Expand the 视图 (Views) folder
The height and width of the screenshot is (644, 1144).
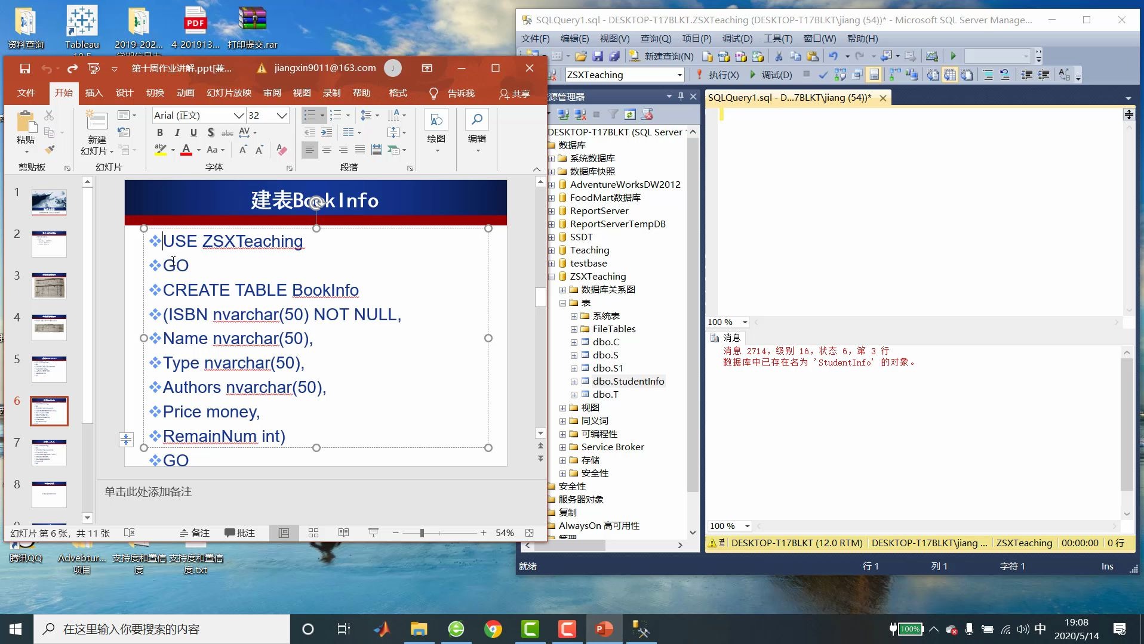(x=562, y=408)
